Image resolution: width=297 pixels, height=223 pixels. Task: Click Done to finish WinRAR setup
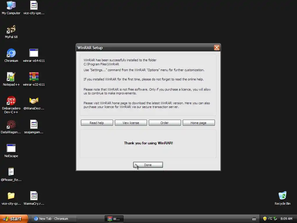tap(148, 165)
